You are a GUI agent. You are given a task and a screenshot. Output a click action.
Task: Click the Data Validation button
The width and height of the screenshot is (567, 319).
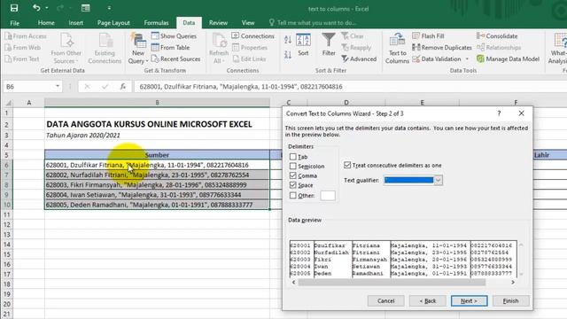437,58
